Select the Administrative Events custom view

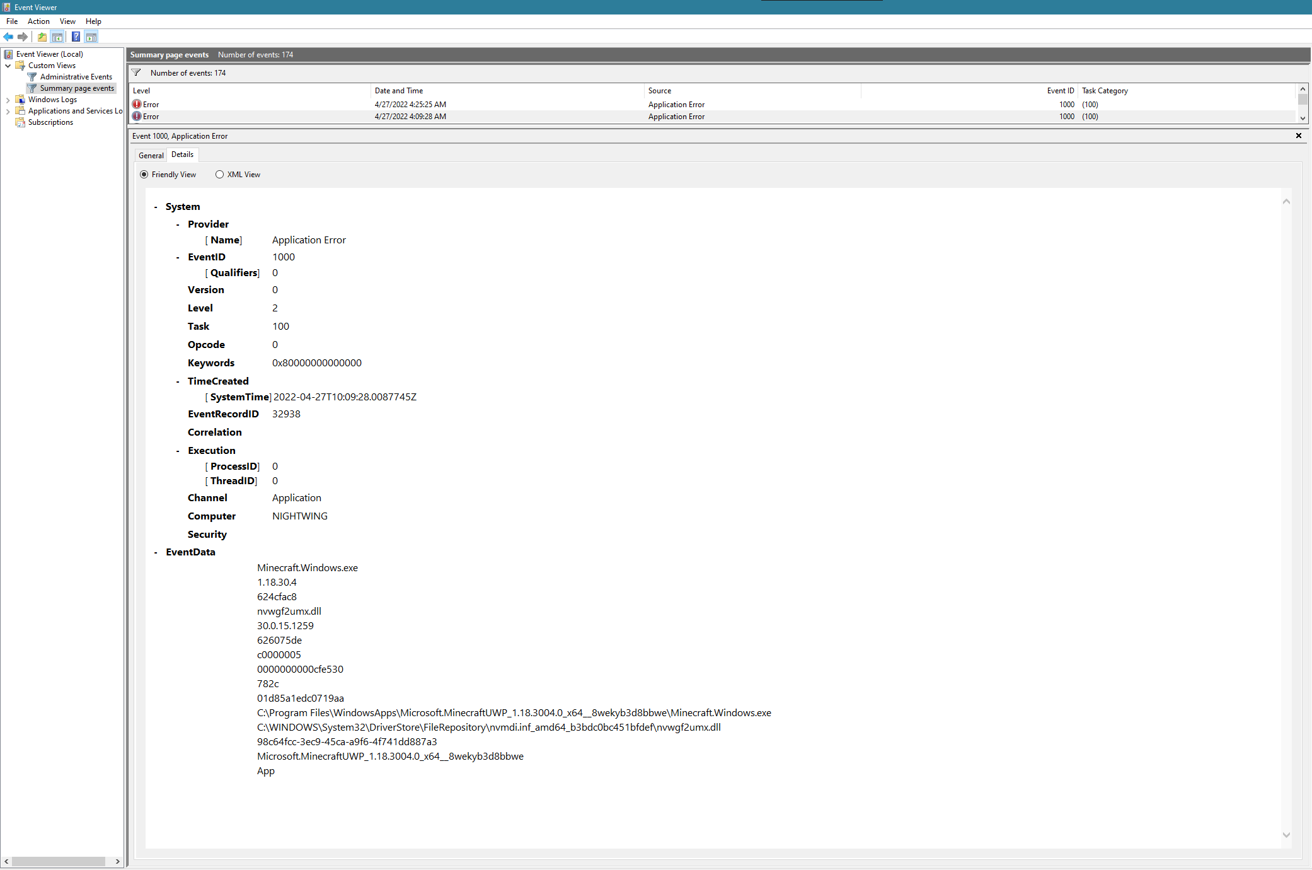(76, 77)
